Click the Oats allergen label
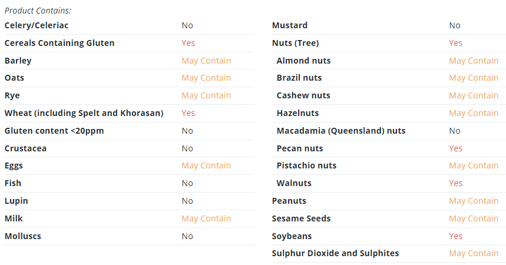Screen dimensions: 506x265 pyautogui.click(x=14, y=78)
